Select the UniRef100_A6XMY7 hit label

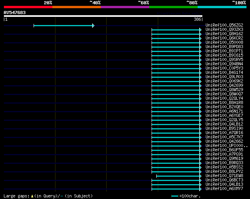pos(224,189)
